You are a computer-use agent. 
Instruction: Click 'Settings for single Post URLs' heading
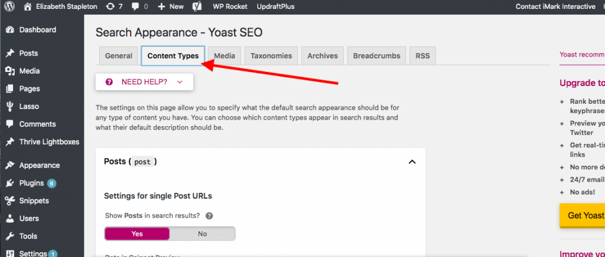coord(158,196)
